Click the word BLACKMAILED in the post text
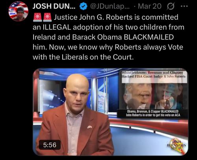This screenshot has height=160, width=197. (x=149, y=37)
